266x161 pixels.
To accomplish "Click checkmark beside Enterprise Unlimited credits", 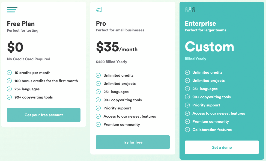I will click(187, 72).
